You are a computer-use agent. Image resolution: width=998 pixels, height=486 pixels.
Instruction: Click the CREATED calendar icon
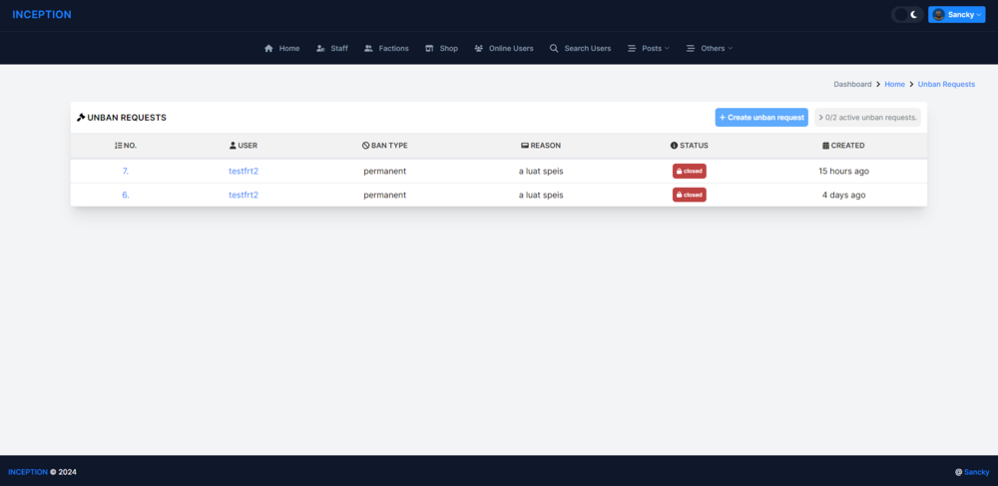[x=825, y=146]
